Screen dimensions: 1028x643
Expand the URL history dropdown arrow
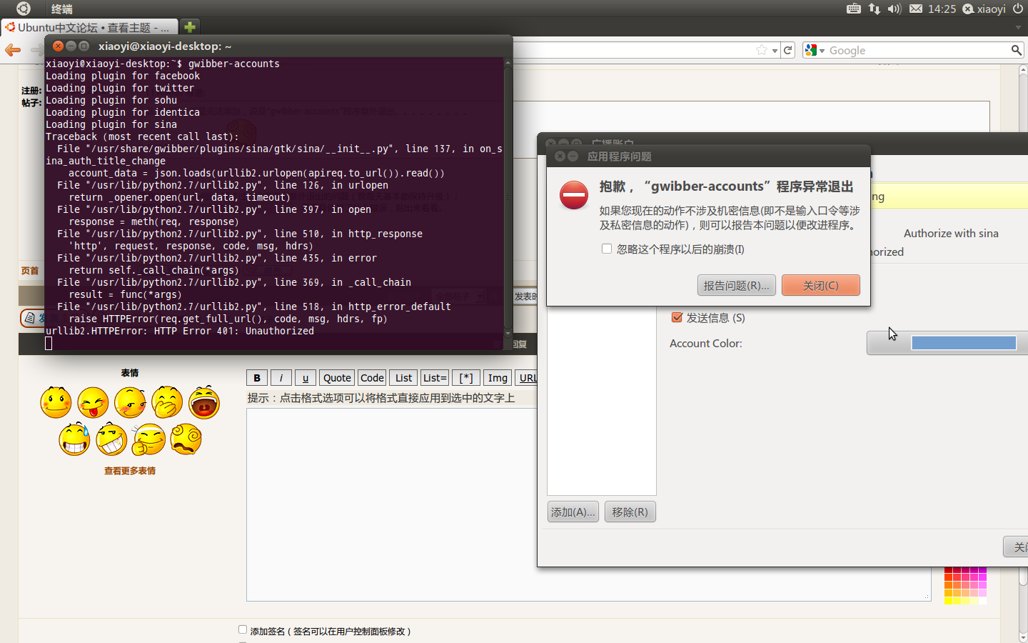pyautogui.click(x=775, y=51)
